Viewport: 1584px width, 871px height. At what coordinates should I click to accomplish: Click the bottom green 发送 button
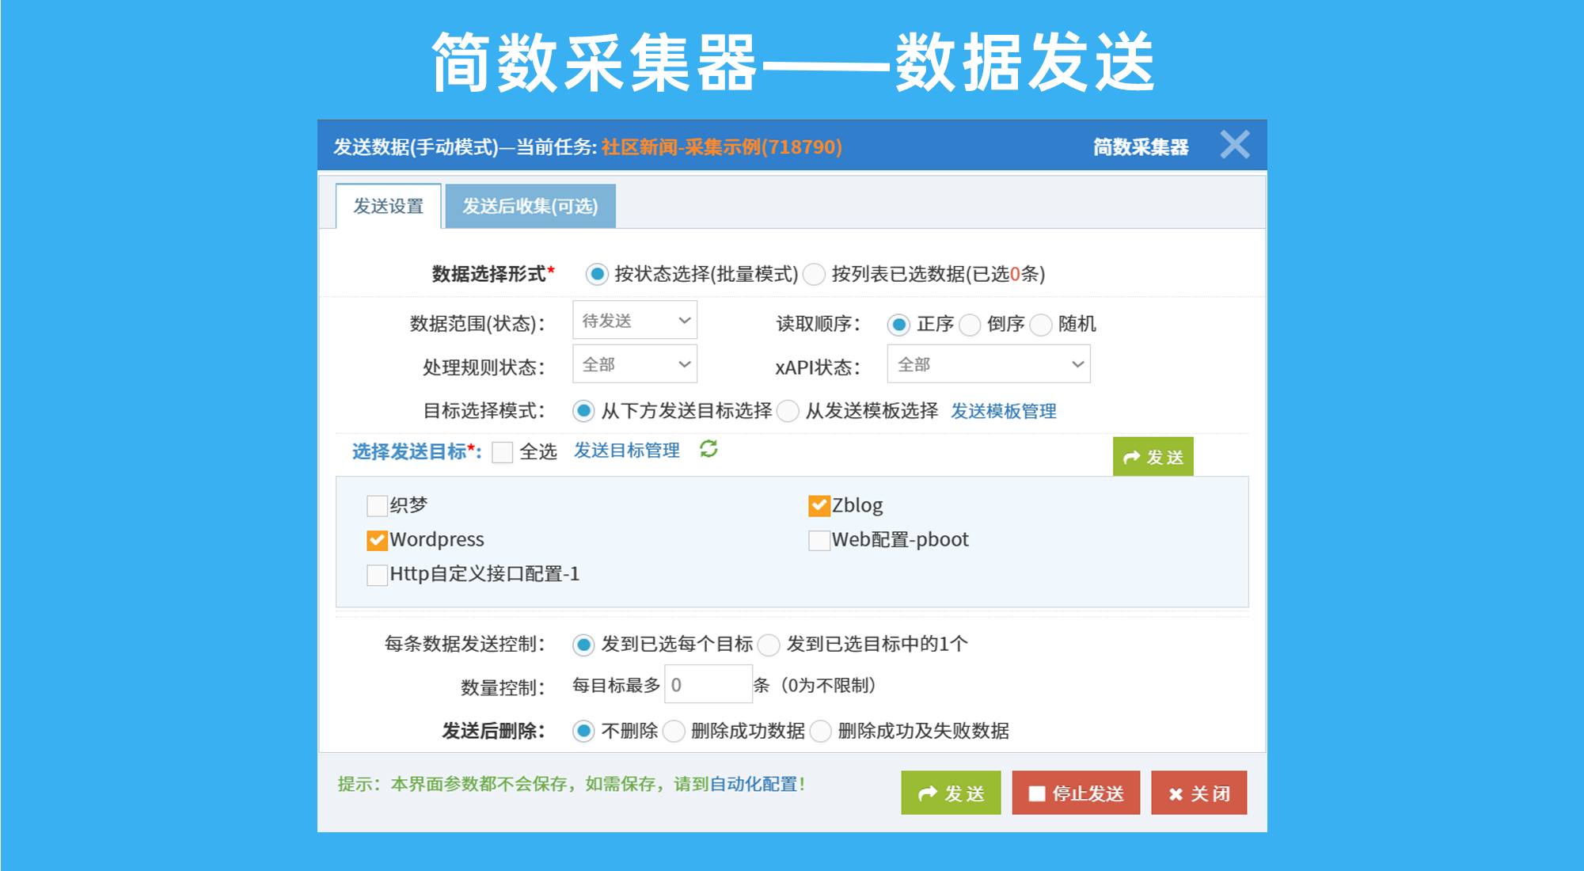pyautogui.click(x=951, y=793)
